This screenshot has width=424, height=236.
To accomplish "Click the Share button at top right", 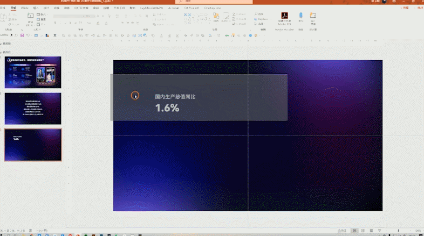I will coord(405,8).
